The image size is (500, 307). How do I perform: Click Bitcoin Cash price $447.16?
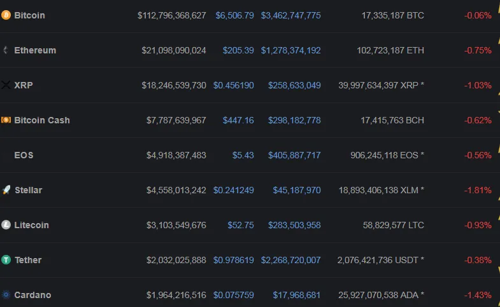coord(238,120)
